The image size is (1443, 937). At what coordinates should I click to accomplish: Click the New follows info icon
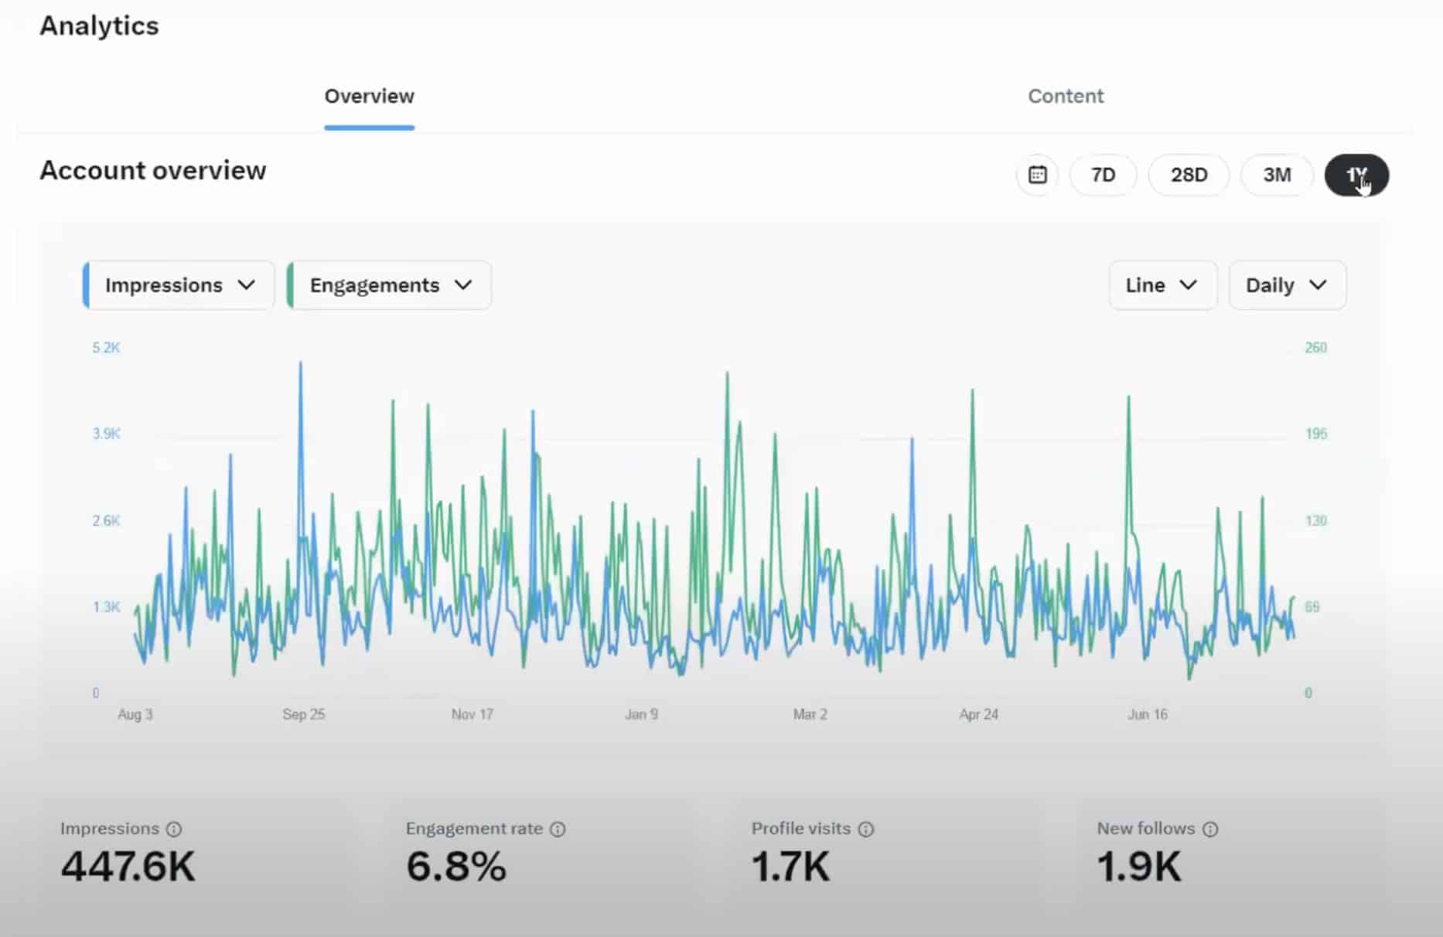[x=1210, y=828]
